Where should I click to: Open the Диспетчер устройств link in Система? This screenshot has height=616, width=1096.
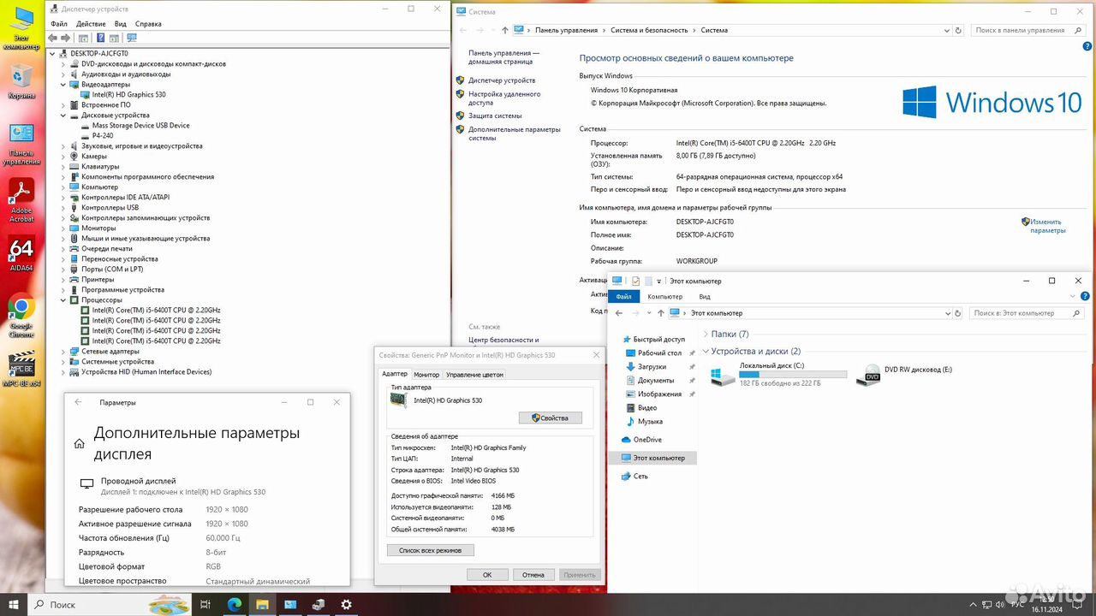502,80
